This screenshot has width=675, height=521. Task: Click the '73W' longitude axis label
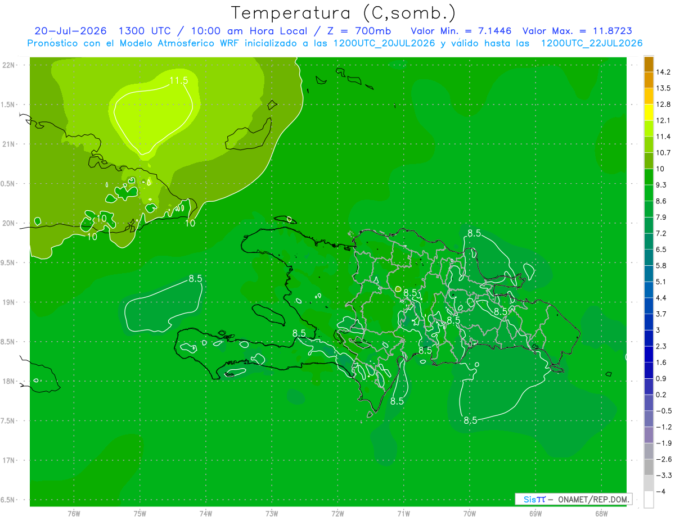(272, 513)
